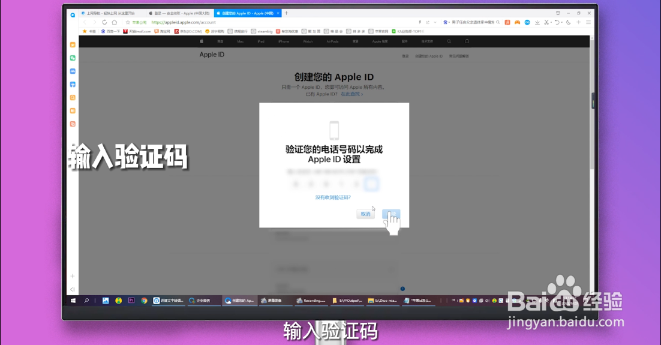Click the 常见问题解答 link in header
This screenshot has width=661, height=345.
tap(459, 56)
